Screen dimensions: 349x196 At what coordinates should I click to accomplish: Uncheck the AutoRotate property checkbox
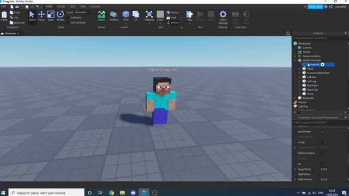tap(322, 132)
